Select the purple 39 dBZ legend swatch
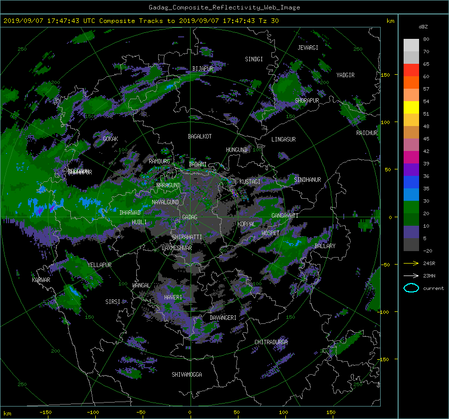Viewport: 449px width, 419px height. point(411,169)
